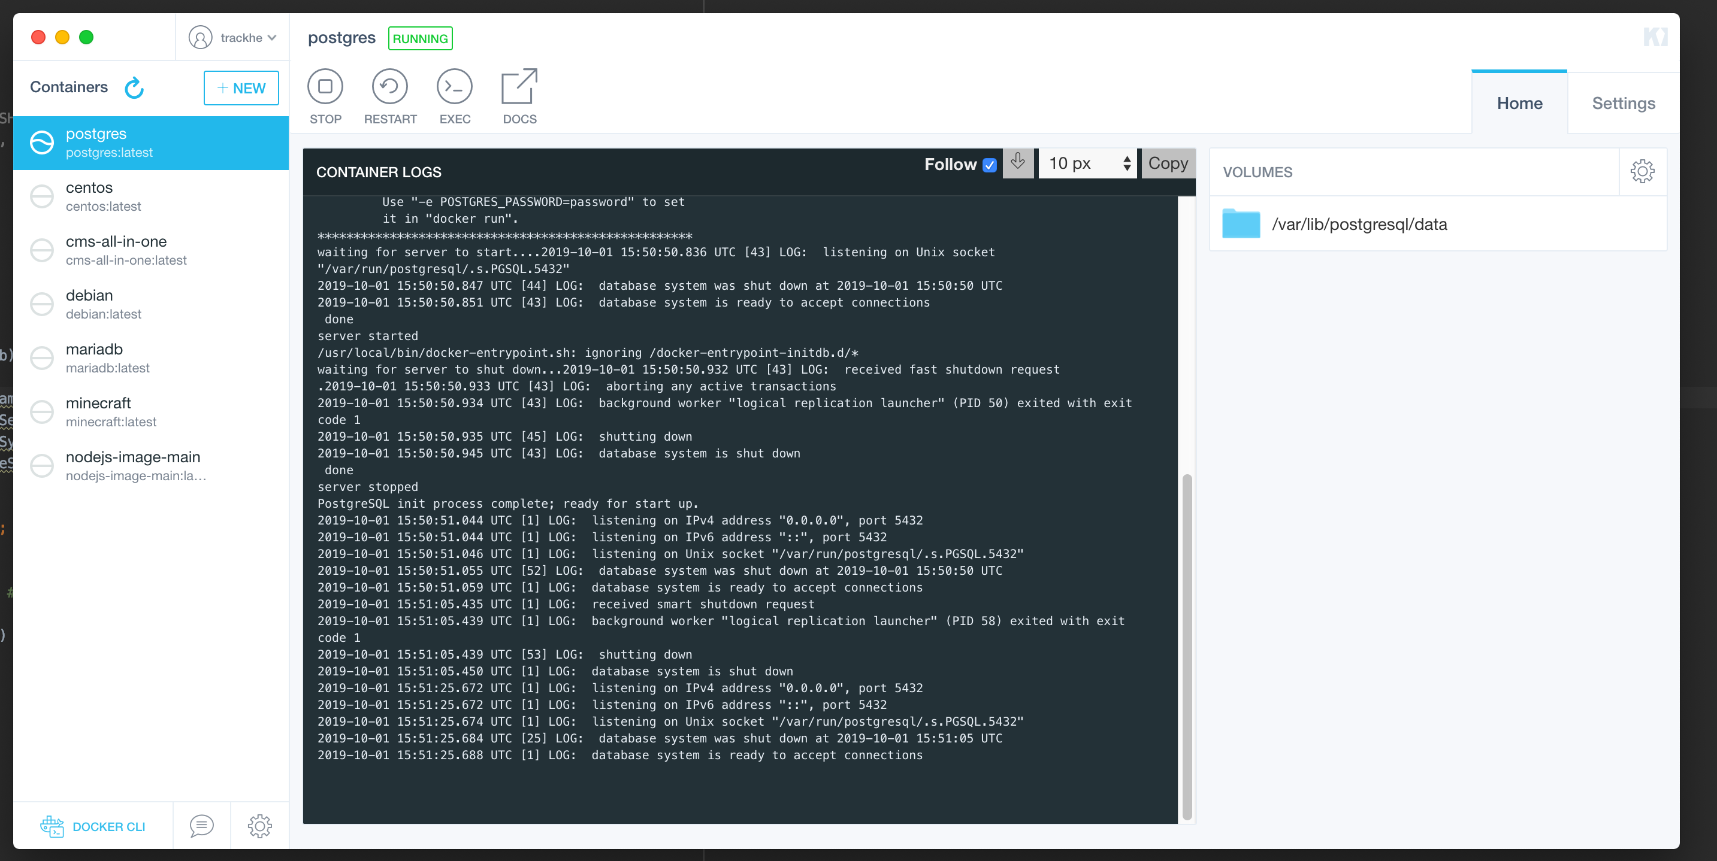Screen dimensions: 1717x861
Task: Open the trackhe account dropdown
Action: click(232, 37)
